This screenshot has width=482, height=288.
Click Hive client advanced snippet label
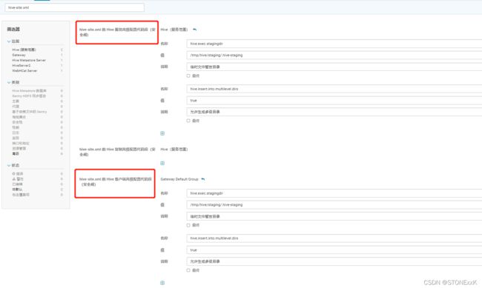[115, 181]
